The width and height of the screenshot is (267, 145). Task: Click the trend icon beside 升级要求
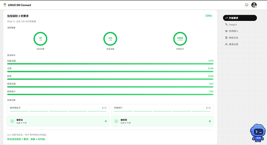coord(226,18)
